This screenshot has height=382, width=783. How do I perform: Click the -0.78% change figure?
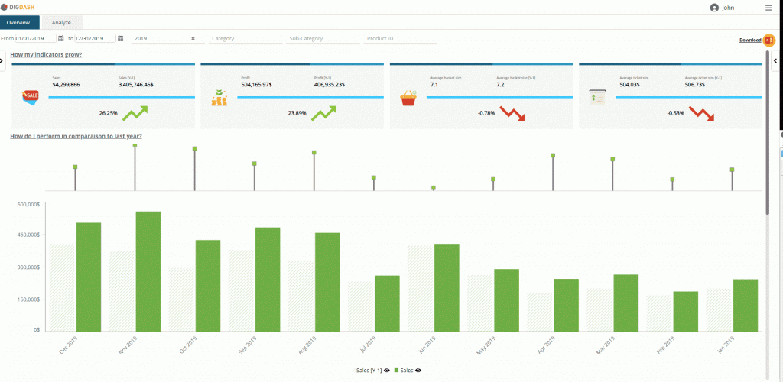coord(486,113)
